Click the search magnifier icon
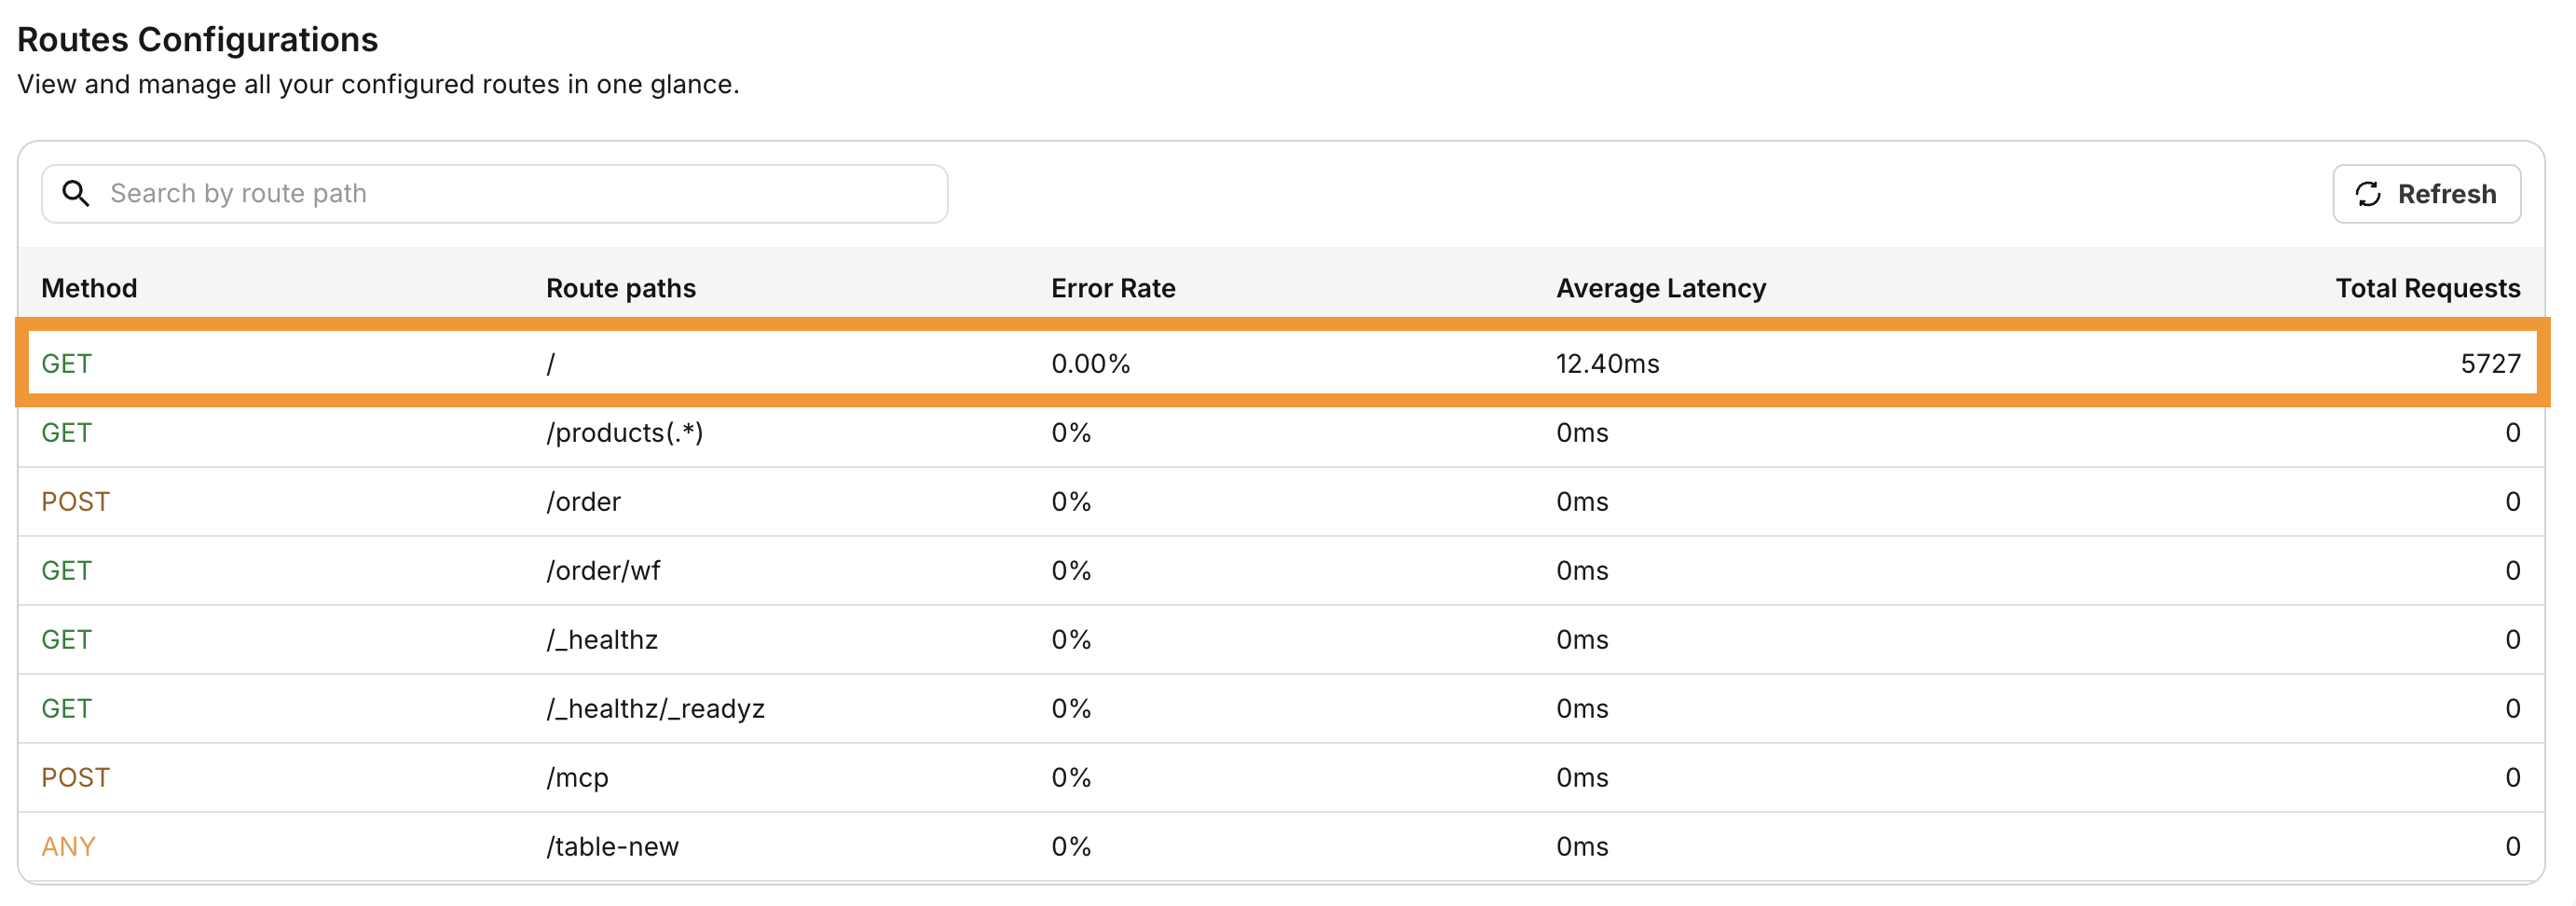2576x906 pixels. tap(76, 193)
